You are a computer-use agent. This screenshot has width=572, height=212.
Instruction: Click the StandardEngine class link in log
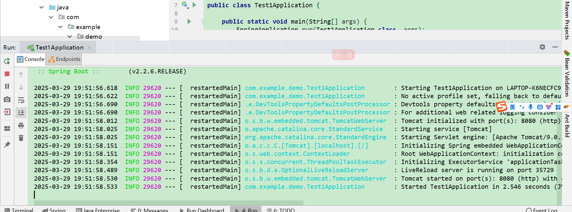tap(316, 137)
